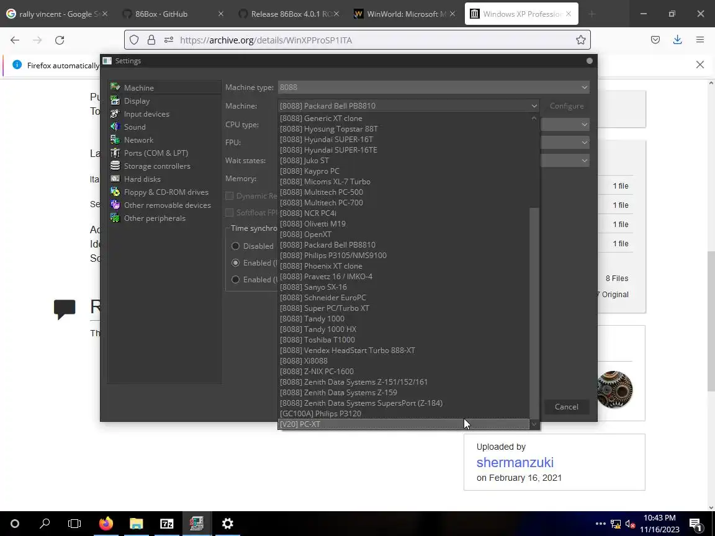
Task: Open the taskbar clock and date
Action: (x=660, y=524)
